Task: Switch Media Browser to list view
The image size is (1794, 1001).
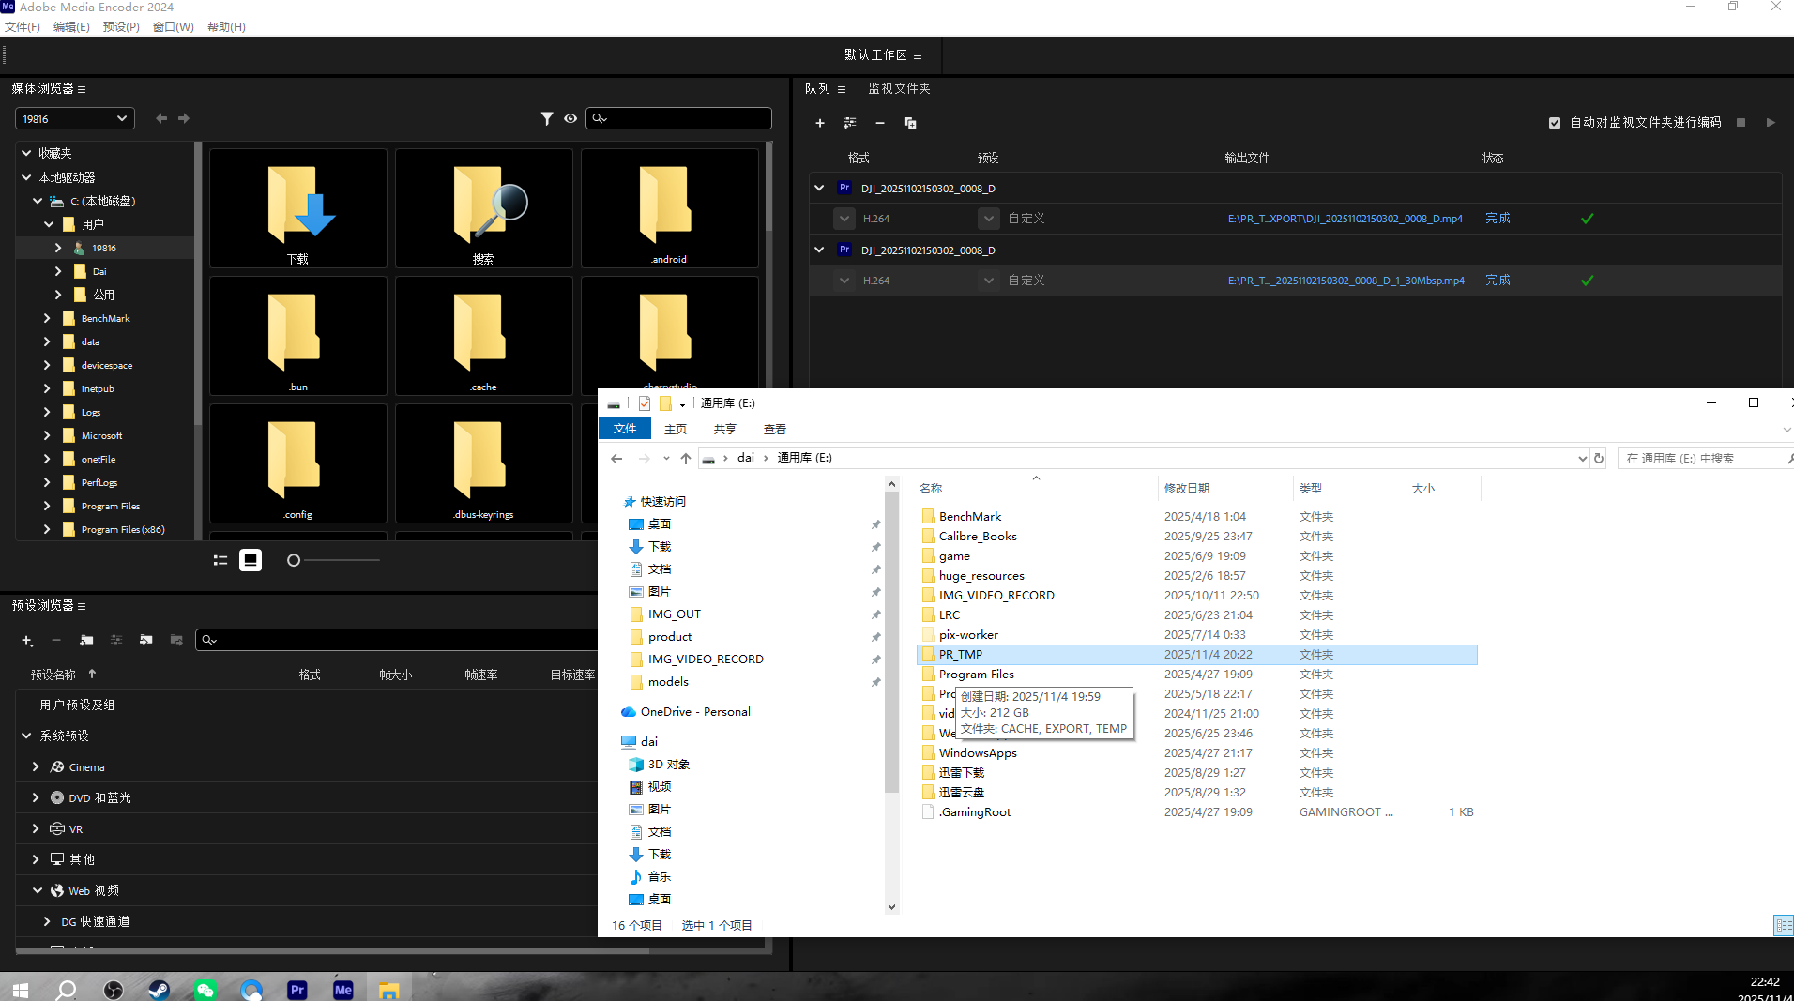Action: pos(220,560)
